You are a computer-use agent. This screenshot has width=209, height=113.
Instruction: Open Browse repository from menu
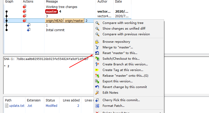pyautogui.click(x=116, y=42)
